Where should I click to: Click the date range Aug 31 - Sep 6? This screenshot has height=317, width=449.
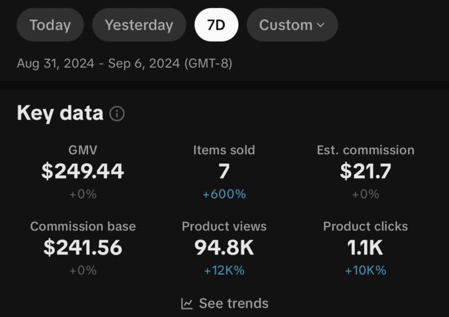point(125,64)
